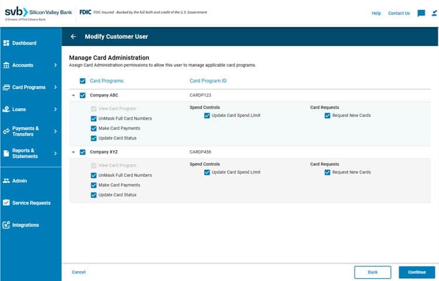Open the chat message icon in header
Screen dimensions: 439x281
point(421,13)
